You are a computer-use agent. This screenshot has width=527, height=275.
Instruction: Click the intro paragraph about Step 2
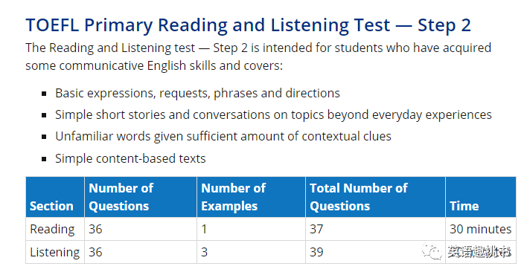258,56
